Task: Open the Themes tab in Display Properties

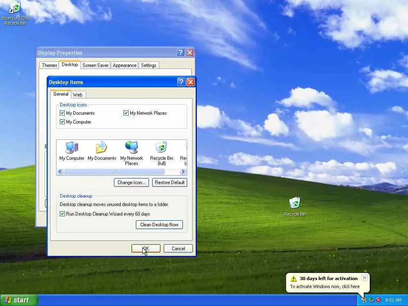Action: pyautogui.click(x=49, y=65)
